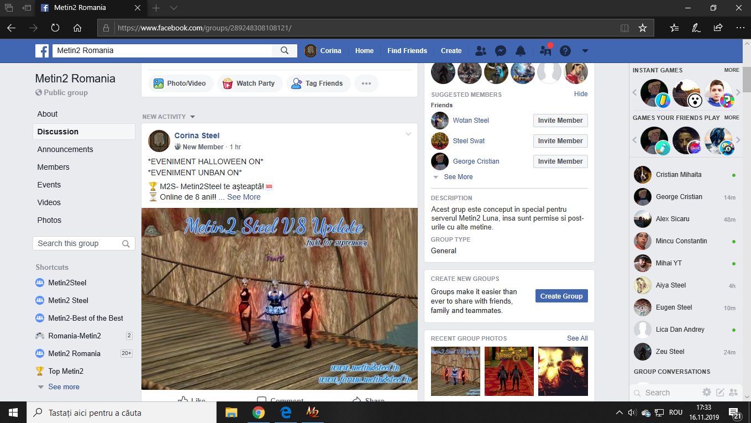Open tab preview dropdown chevron
The width and height of the screenshot is (751, 423).
coord(174,8)
